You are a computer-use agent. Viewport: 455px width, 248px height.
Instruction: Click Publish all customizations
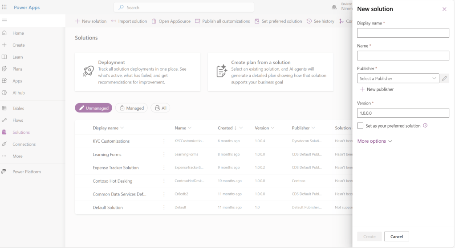[x=223, y=21]
